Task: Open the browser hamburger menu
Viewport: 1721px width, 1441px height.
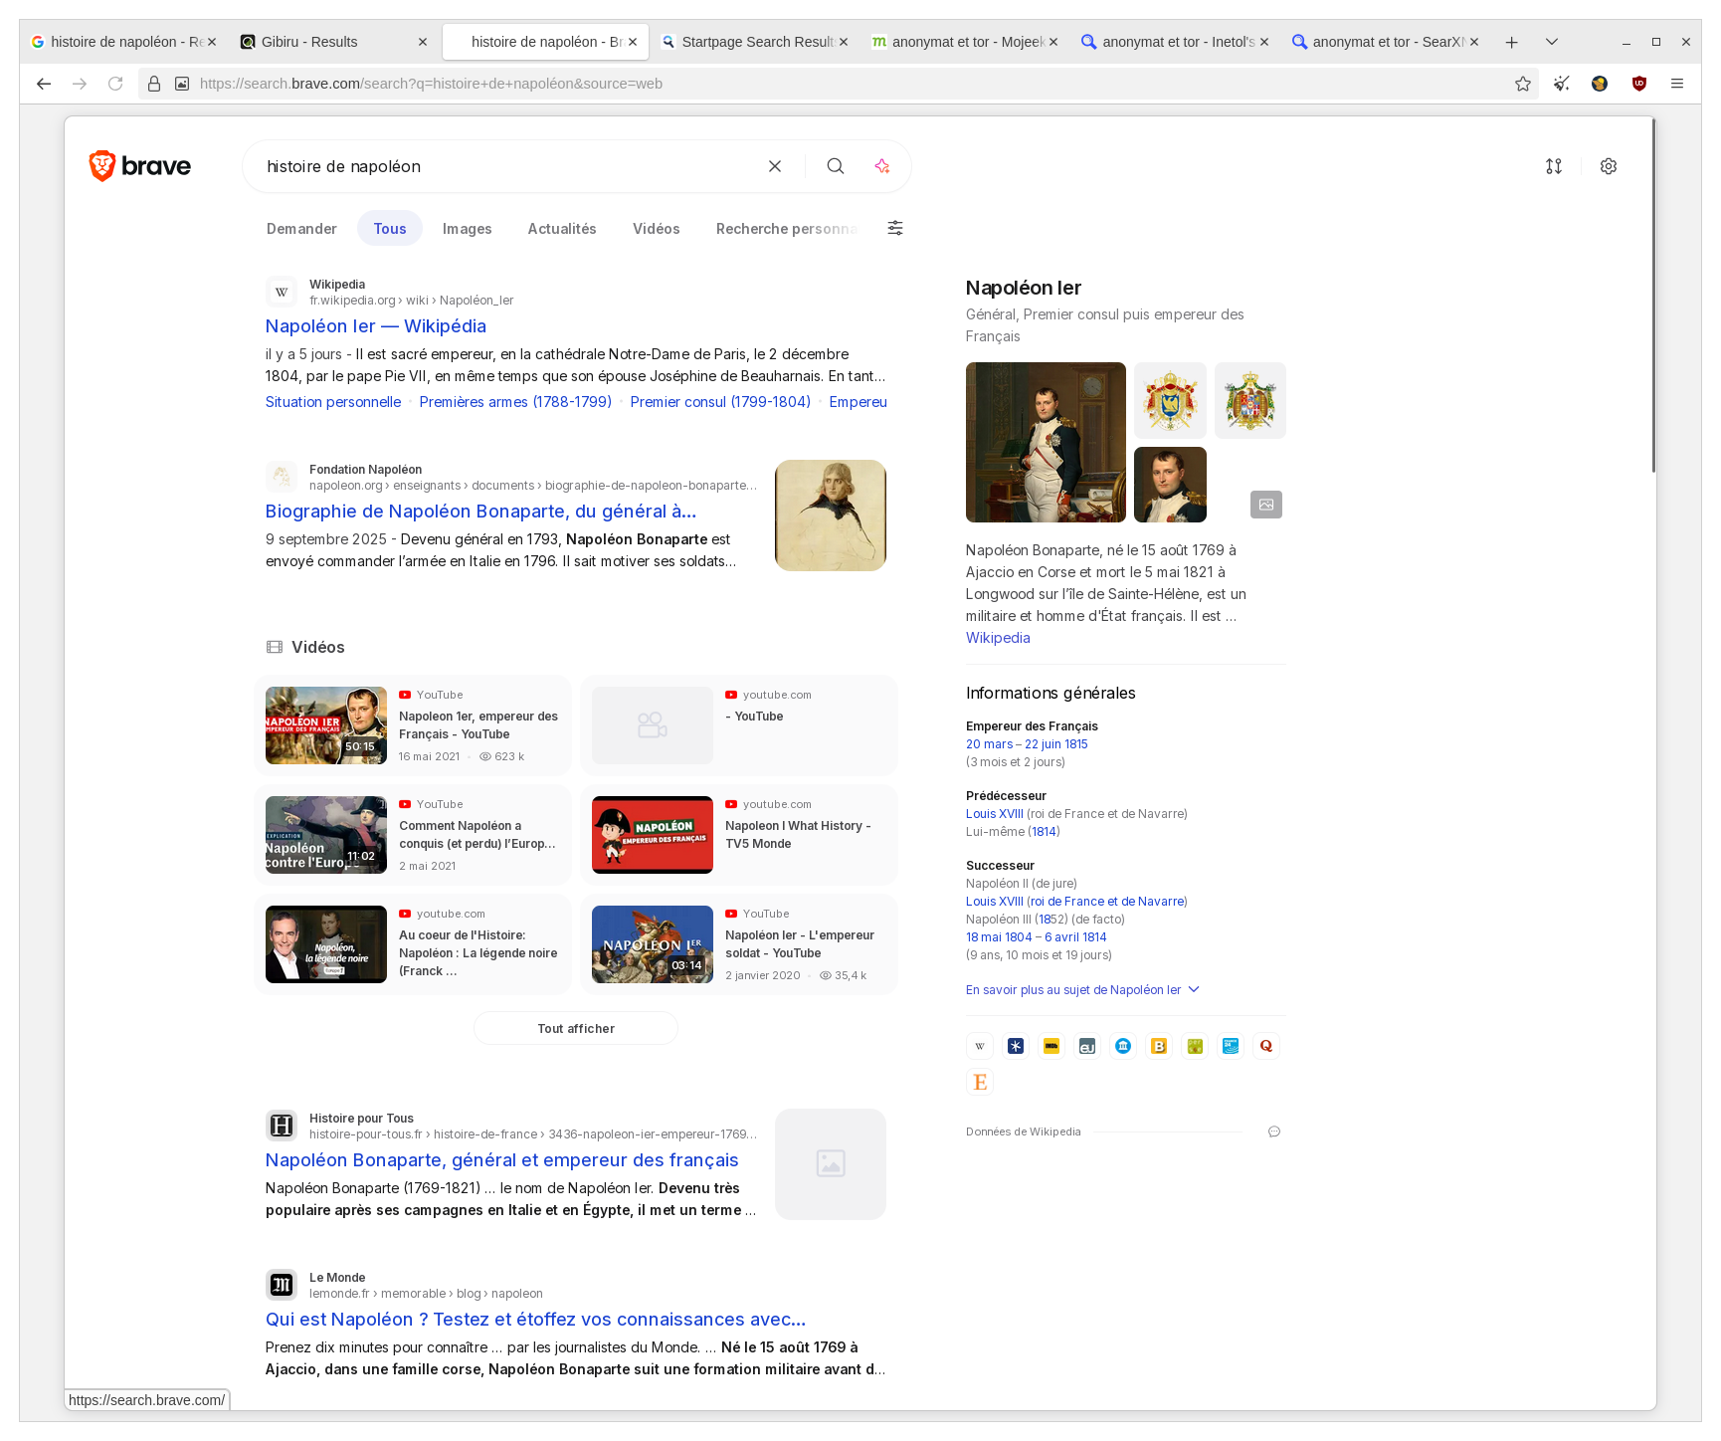Action: [x=1678, y=84]
